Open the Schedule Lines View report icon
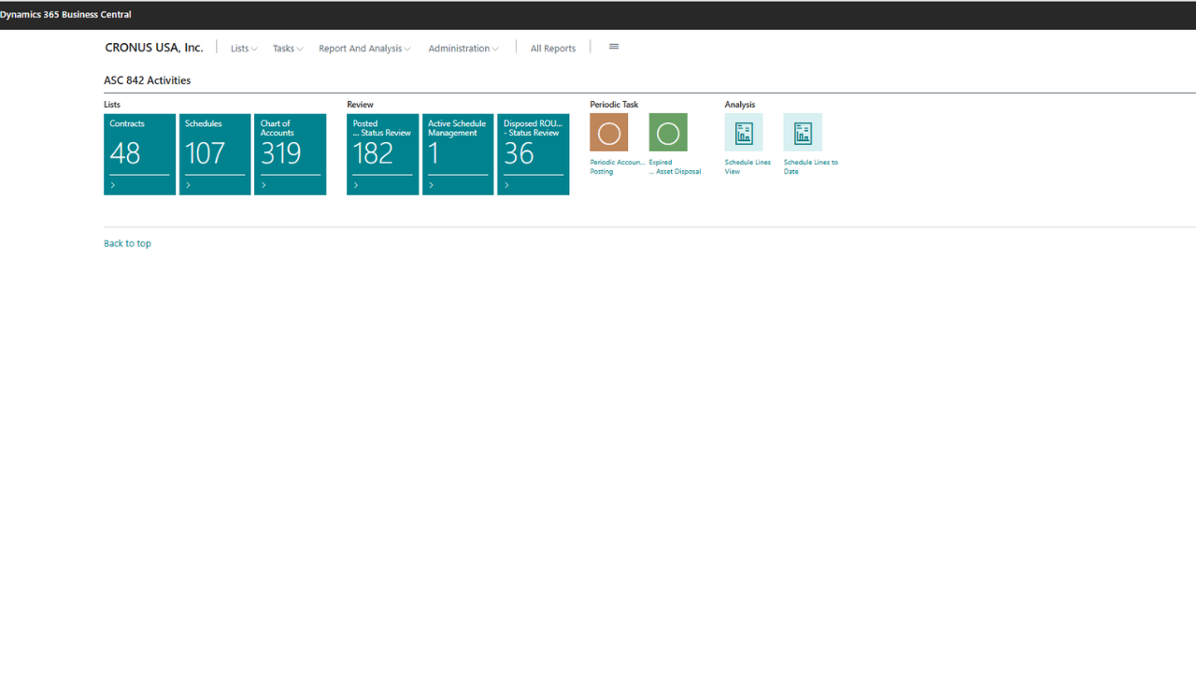Image resolution: width=1196 pixels, height=673 pixels. coord(743,133)
